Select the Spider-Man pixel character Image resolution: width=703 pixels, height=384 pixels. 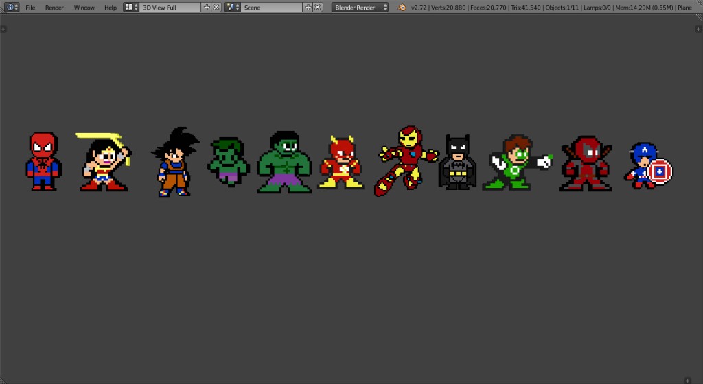(x=43, y=161)
